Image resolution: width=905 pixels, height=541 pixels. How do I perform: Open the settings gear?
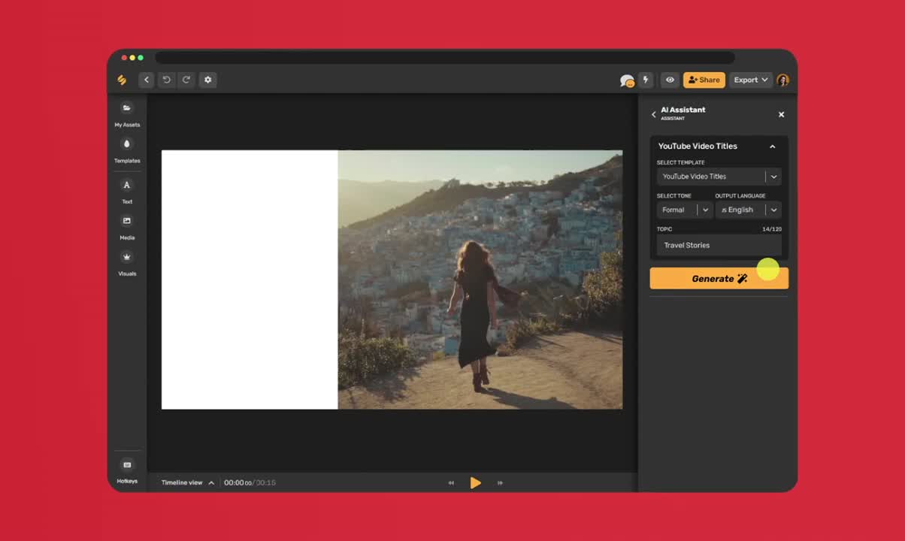click(x=207, y=80)
